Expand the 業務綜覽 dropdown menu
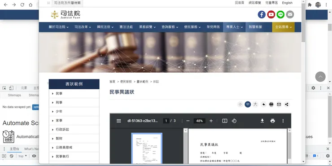This screenshot has width=332, height=166. pos(147,27)
